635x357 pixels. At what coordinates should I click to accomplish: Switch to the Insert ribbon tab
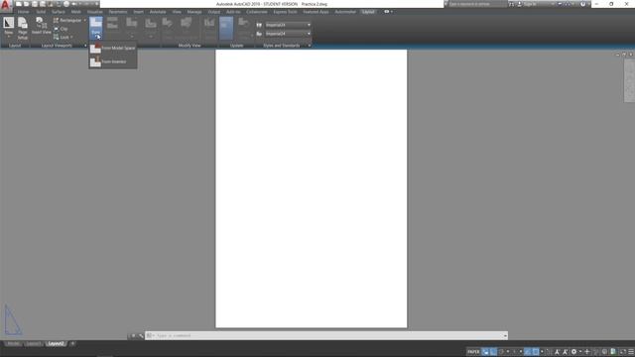[x=139, y=12]
